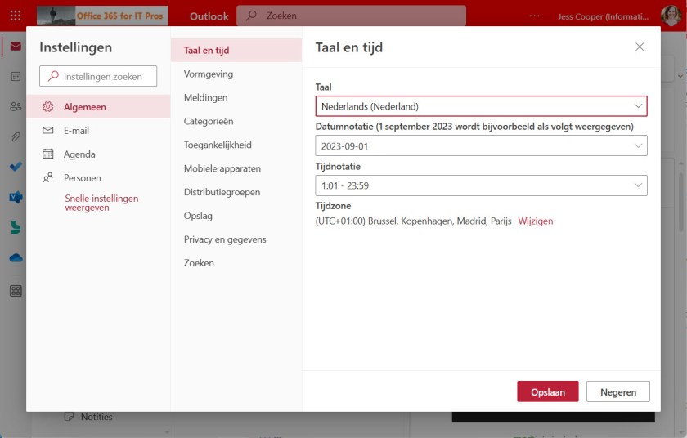This screenshot has height=438, width=687.
Task: Click the Opslaan save button
Action: tap(548, 391)
